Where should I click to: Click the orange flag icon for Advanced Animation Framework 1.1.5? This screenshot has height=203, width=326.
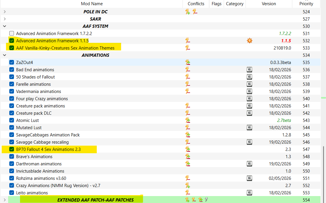(x=250, y=41)
